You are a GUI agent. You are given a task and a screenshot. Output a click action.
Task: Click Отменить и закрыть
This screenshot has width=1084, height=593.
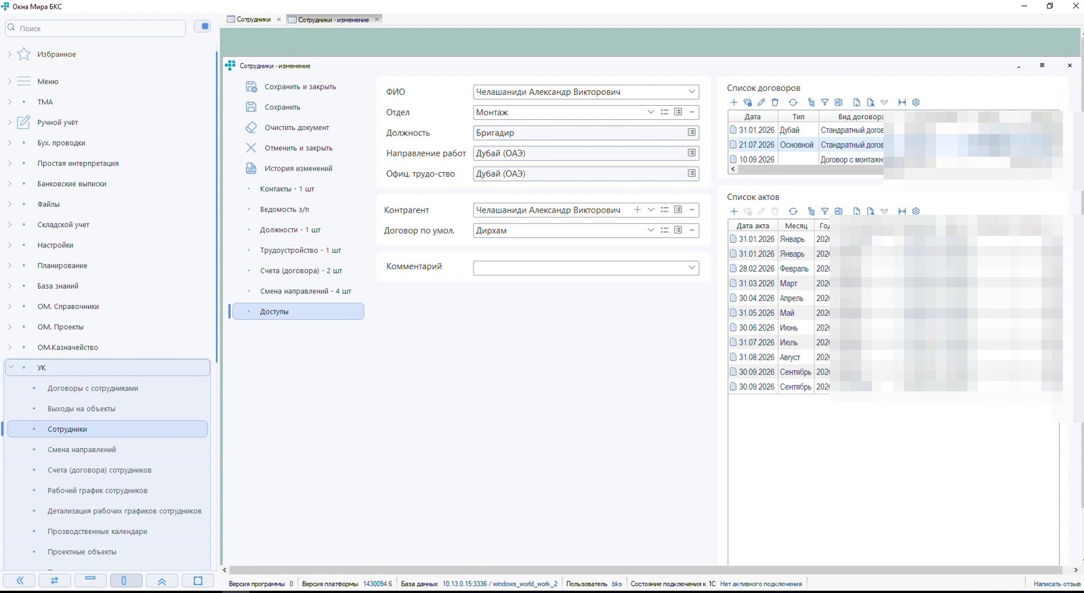click(x=298, y=148)
